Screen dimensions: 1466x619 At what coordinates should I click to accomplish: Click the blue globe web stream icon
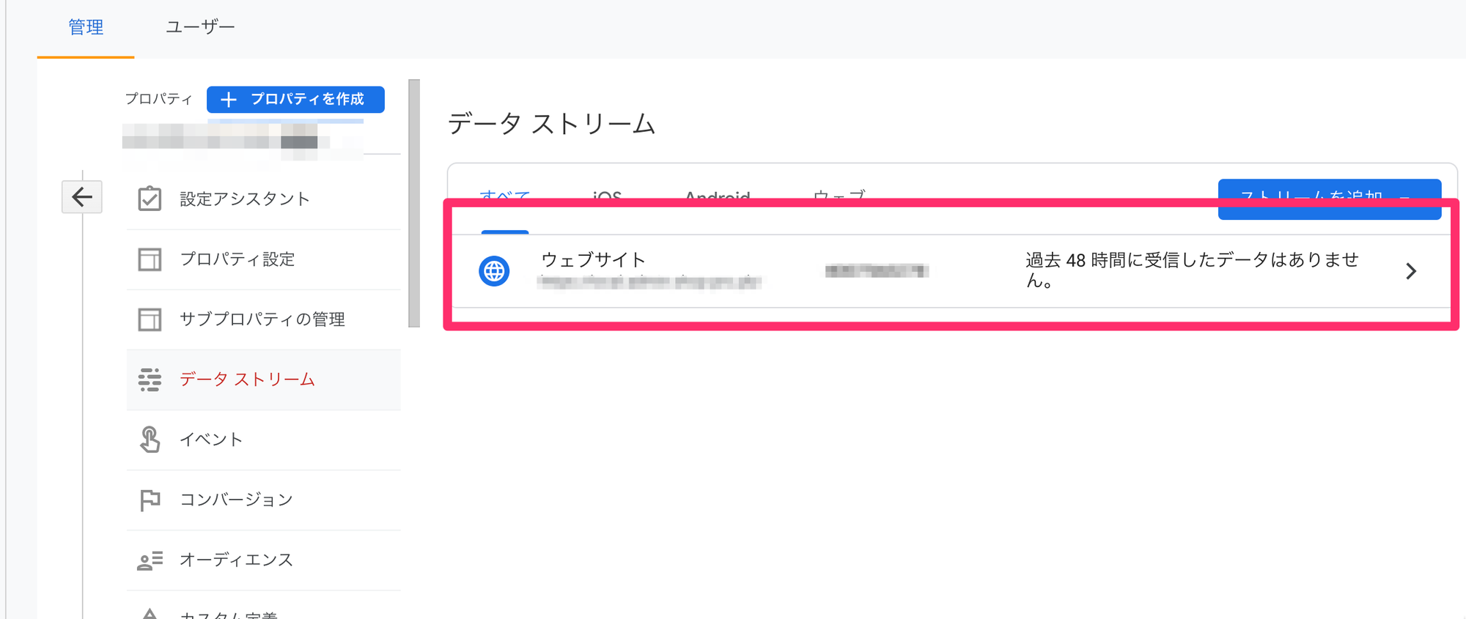[494, 271]
